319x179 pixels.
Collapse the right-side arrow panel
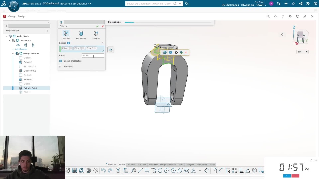[282, 35]
